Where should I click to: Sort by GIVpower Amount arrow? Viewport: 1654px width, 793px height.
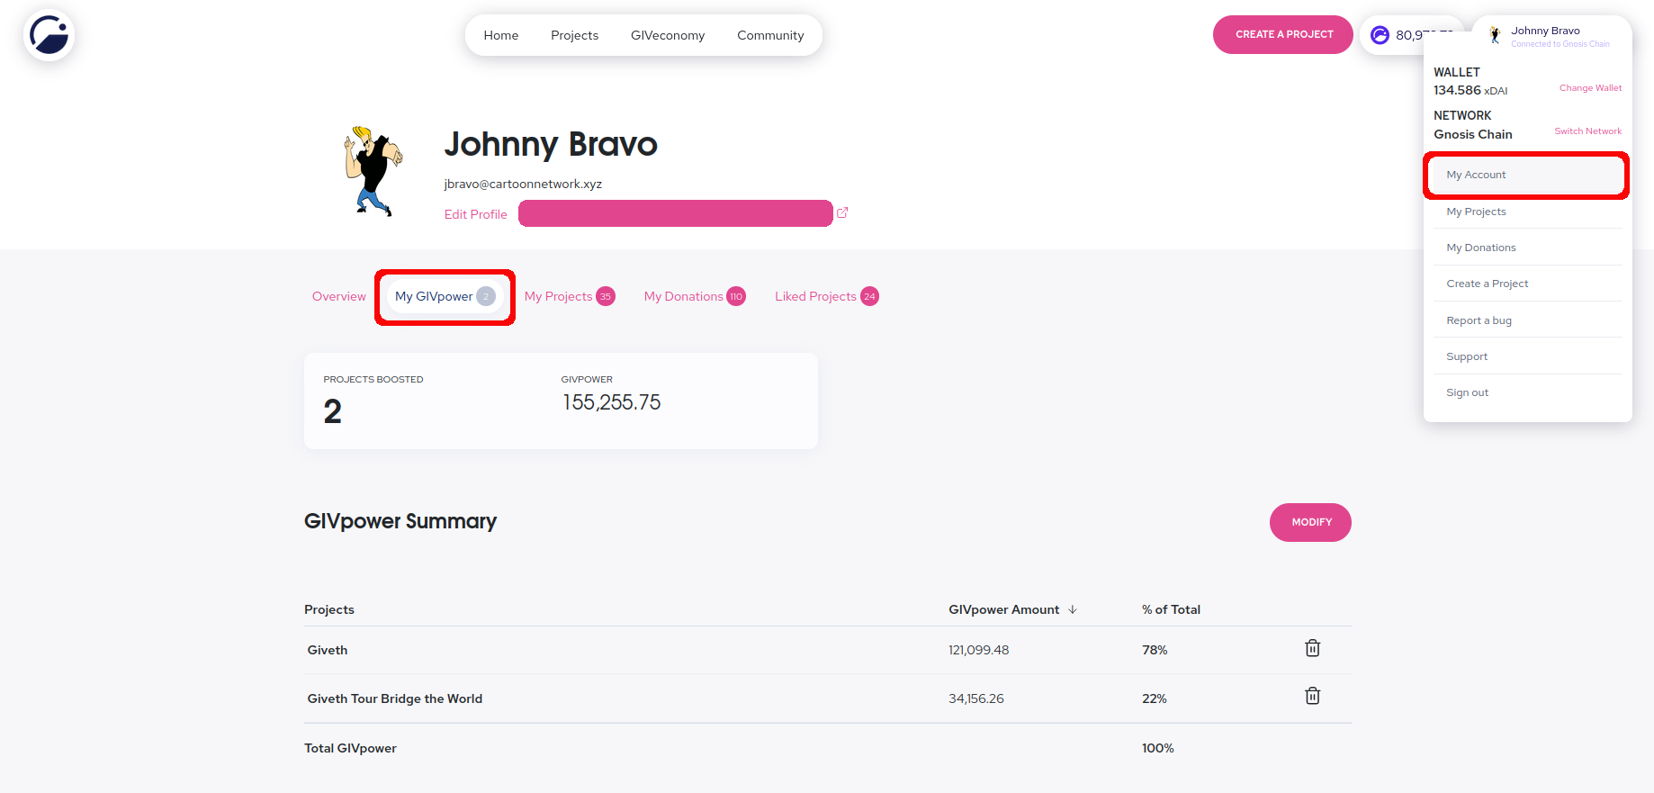(x=1073, y=609)
